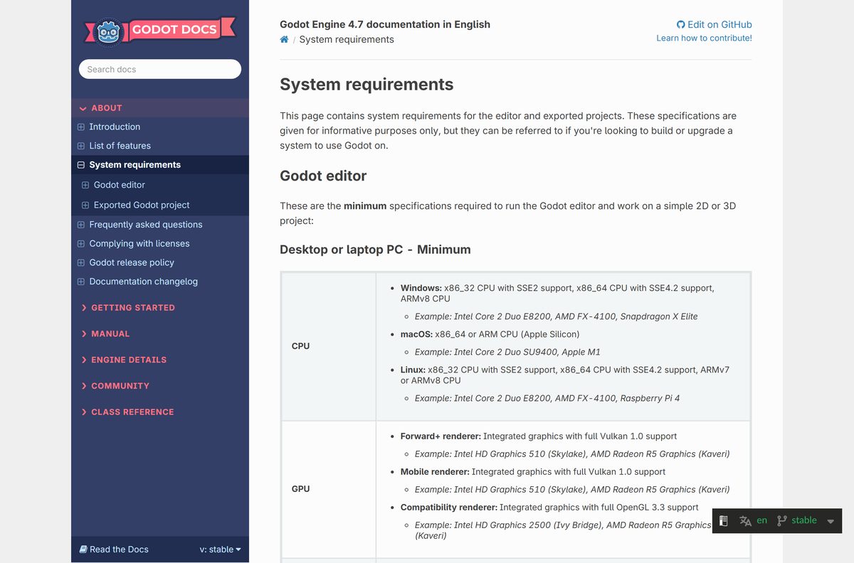Click the 'Example: Intel Core 2 Duo SU9400, Apple M1' line
The height and width of the screenshot is (563, 854).
tap(506, 352)
